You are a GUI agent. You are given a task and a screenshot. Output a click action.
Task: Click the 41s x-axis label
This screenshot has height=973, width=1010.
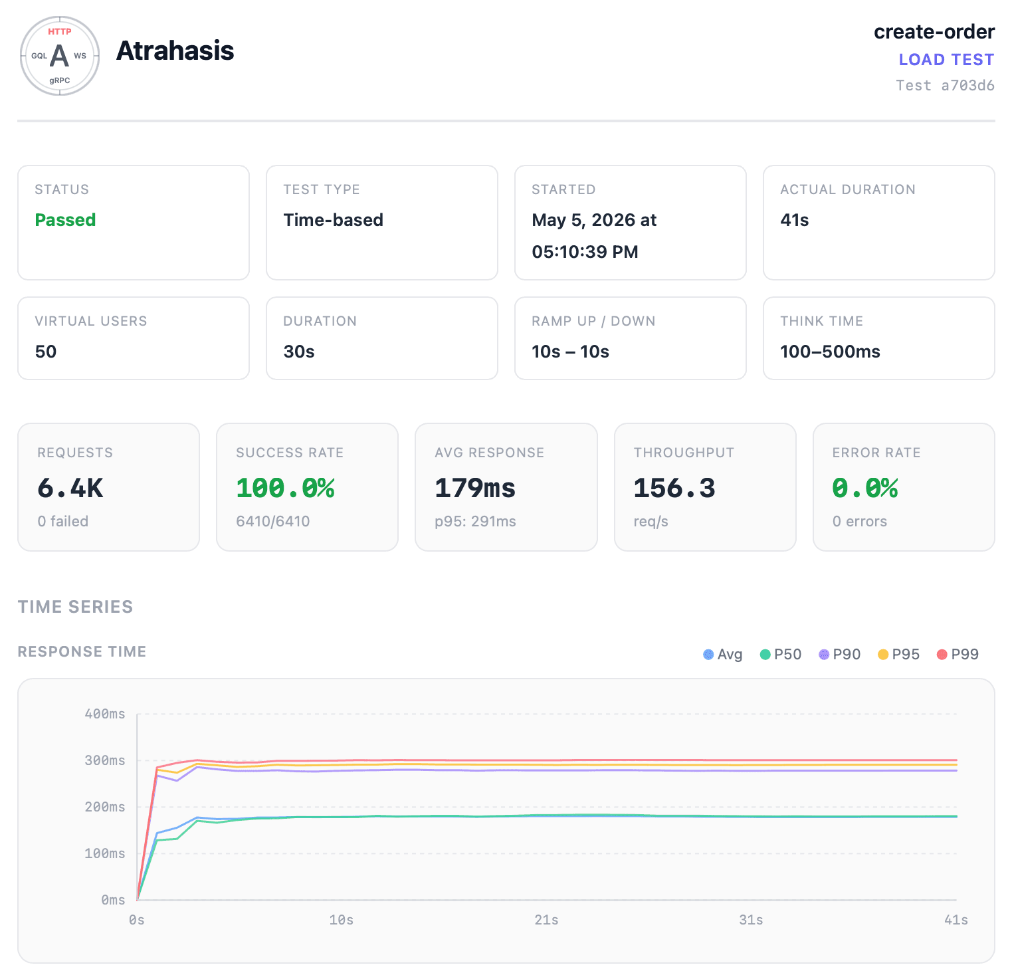[x=956, y=920]
